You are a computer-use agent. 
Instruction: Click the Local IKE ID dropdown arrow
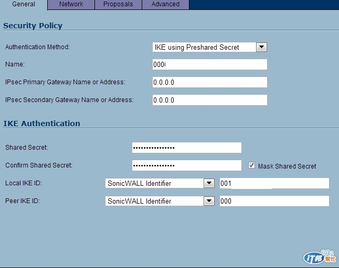(209, 183)
